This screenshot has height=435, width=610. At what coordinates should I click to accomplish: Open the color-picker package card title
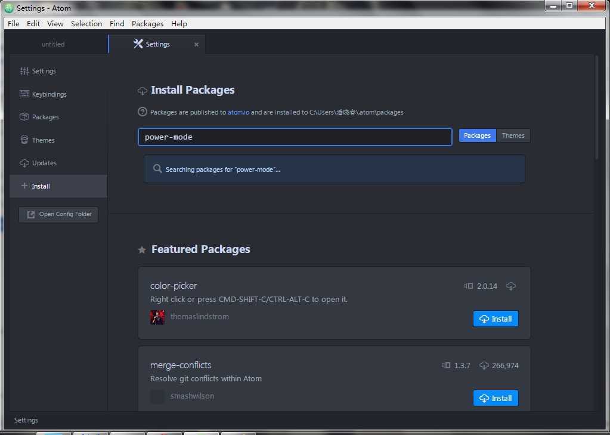(174, 286)
